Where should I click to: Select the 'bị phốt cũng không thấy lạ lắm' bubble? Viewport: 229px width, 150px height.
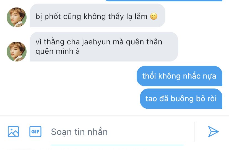coord(98,15)
